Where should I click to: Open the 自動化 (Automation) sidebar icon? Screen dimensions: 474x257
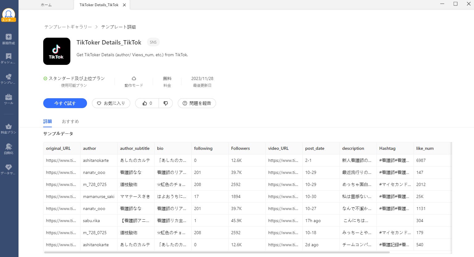9,149
